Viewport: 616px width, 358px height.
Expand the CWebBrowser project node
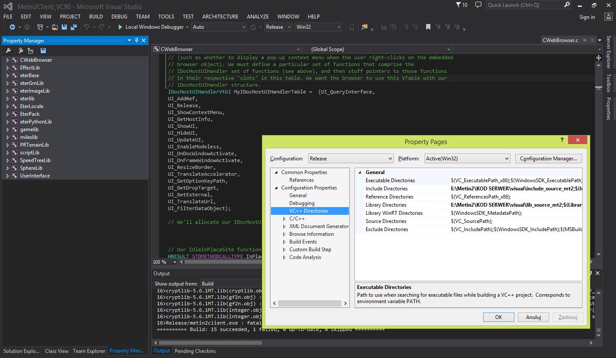click(8, 60)
